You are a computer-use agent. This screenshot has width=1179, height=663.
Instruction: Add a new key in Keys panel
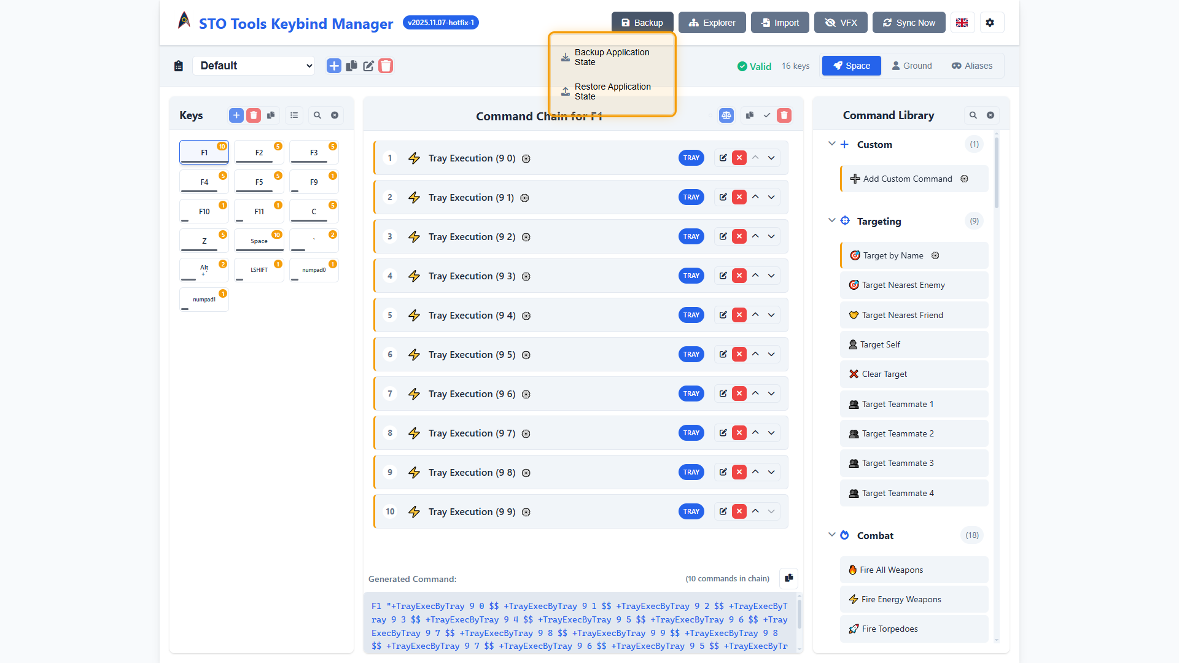click(x=236, y=115)
